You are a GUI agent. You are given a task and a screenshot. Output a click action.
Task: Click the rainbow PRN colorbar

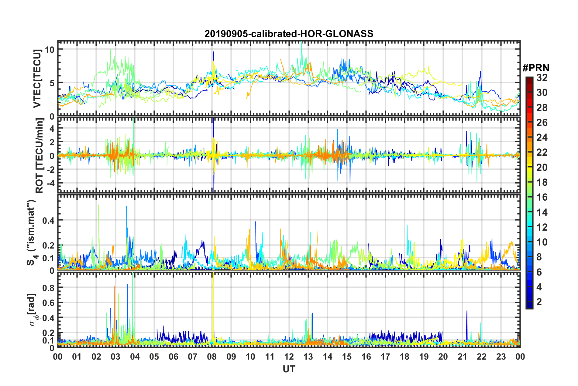coord(529,193)
